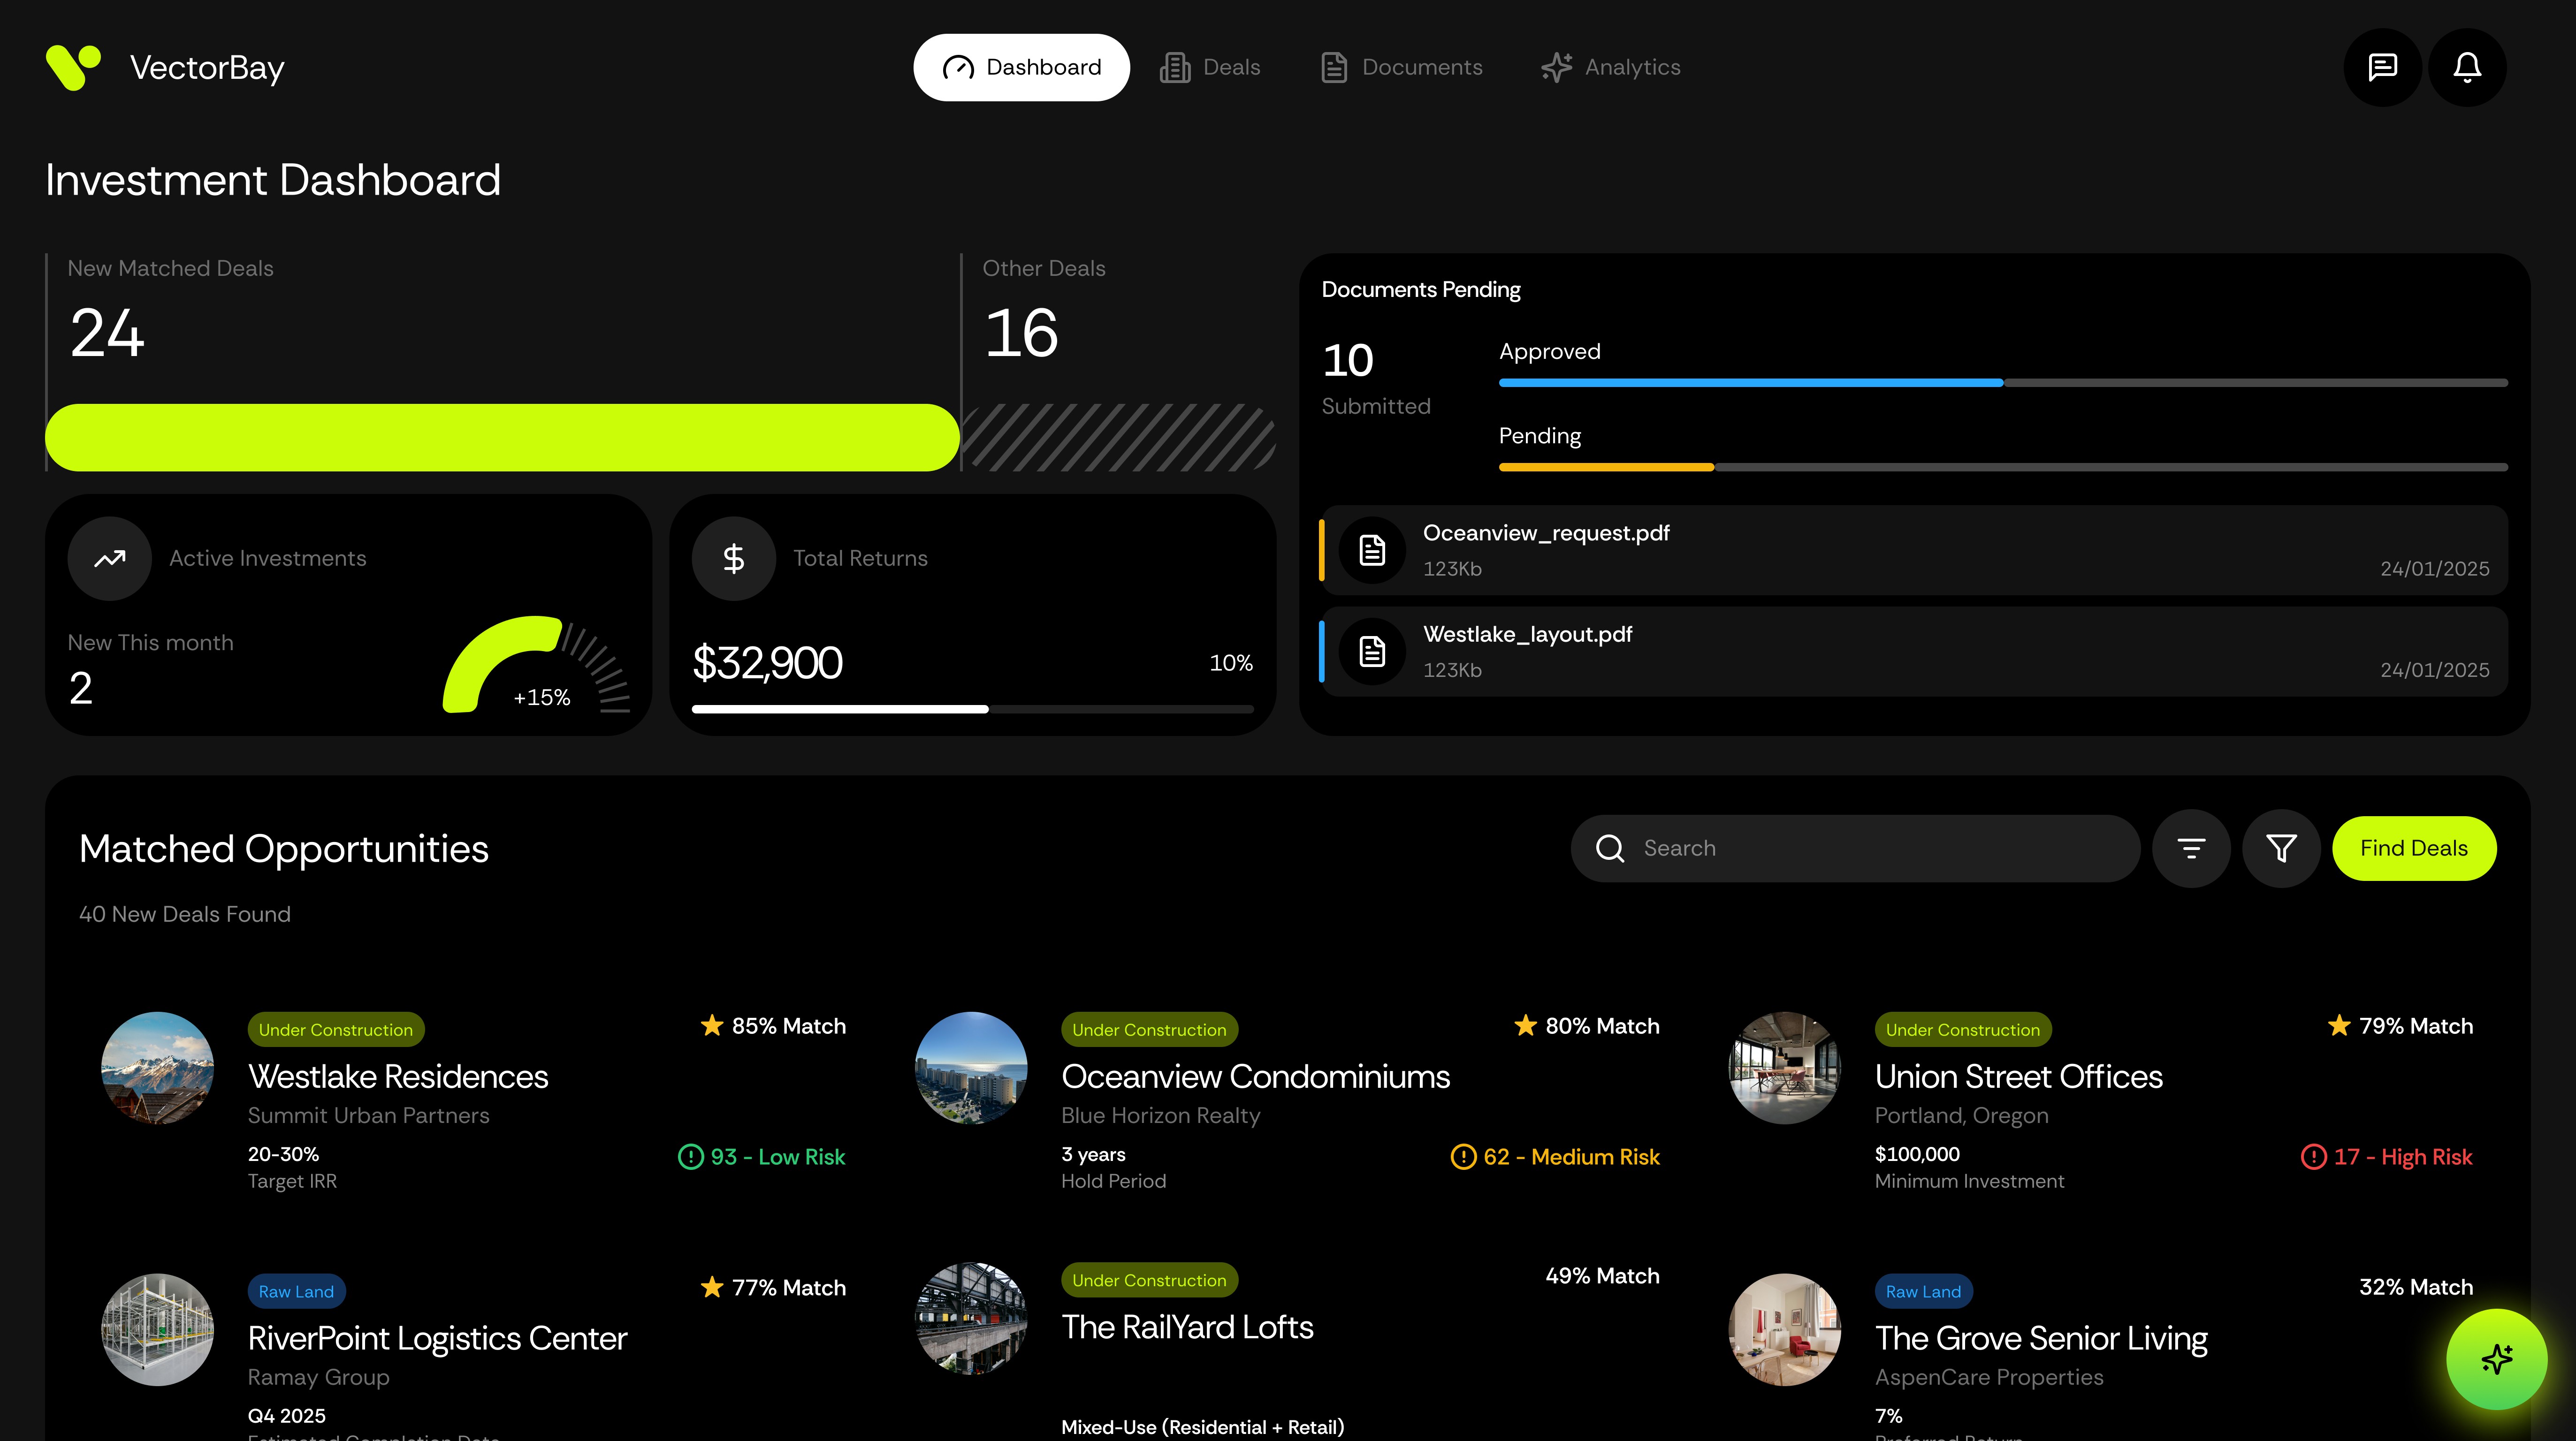Viewport: 2576px width, 1441px height.
Task: Click the Active Investments trend arrow icon
Action: coord(110,558)
